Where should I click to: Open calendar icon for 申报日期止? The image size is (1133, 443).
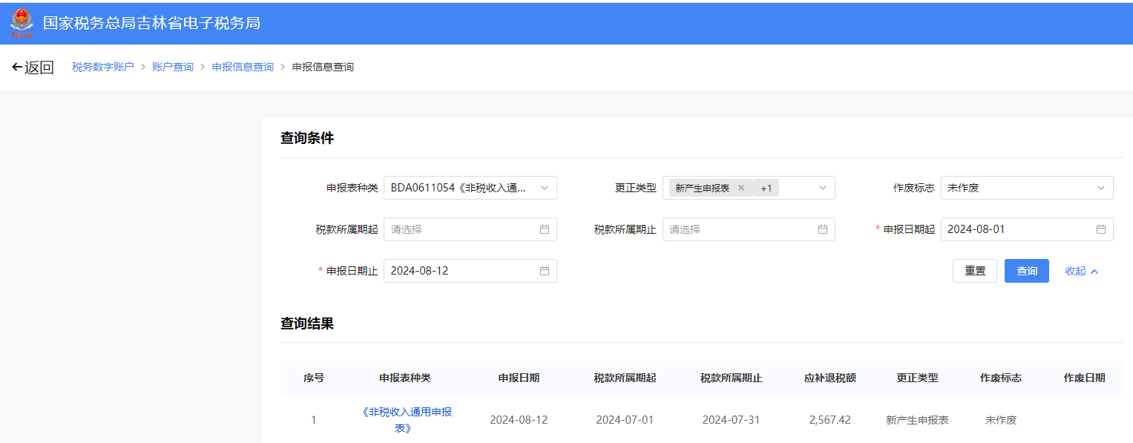pyautogui.click(x=545, y=271)
